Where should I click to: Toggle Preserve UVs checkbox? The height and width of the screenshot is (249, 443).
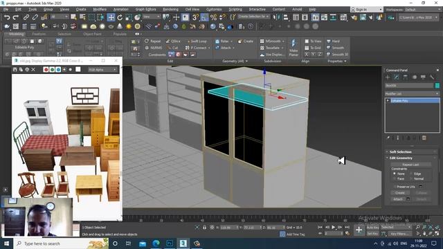[395, 187]
